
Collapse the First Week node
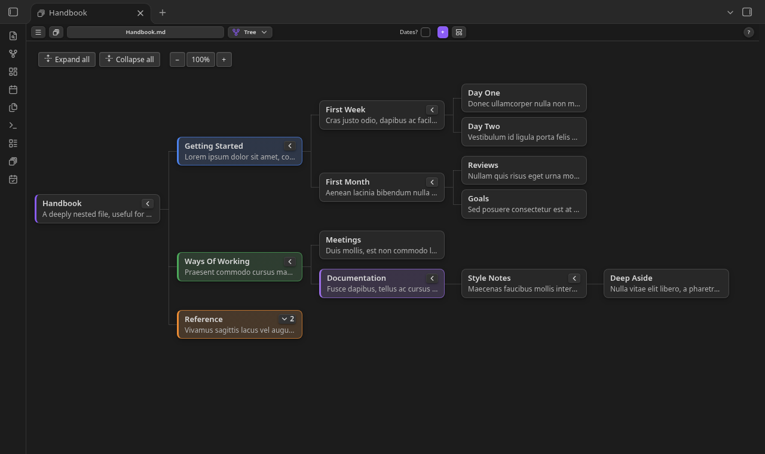432,110
